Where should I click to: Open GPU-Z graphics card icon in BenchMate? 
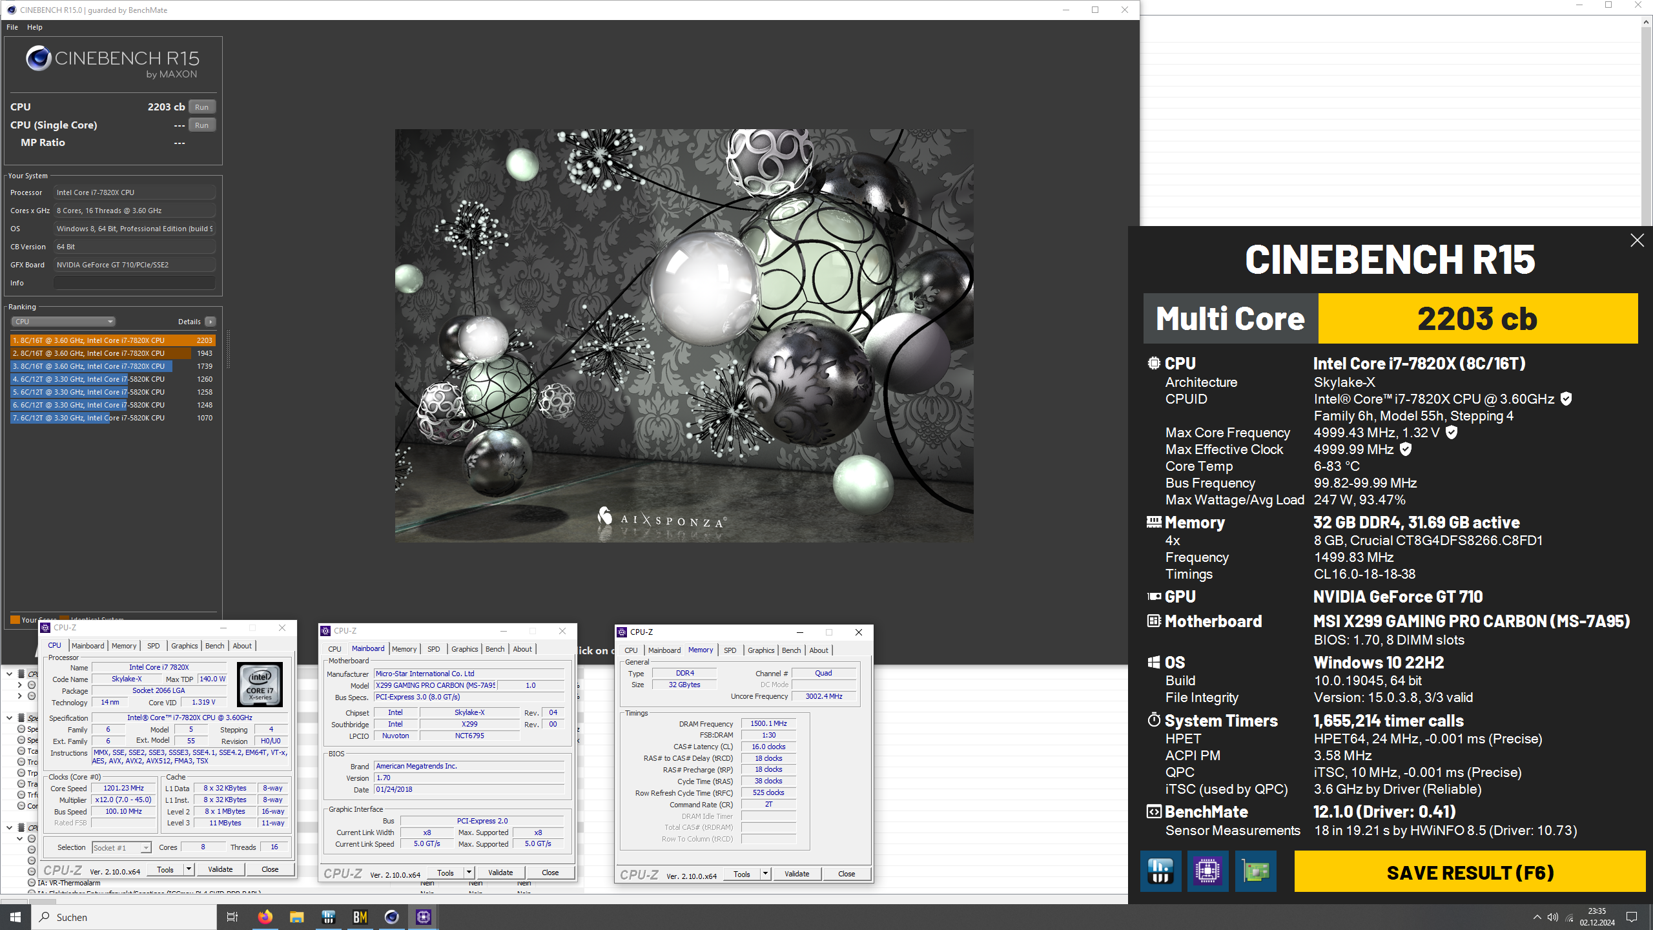click(x=1255, y=871)
